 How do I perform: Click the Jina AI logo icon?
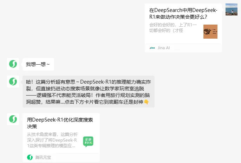pyautogui.click(x=152, y=48)
